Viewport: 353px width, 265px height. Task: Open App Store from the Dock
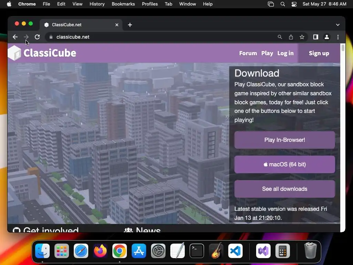click(x=139, y=251)
